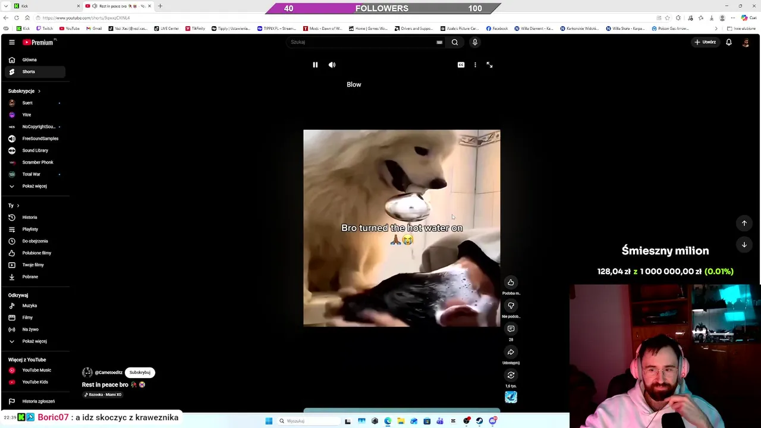The width and height of the screenshot is (761, 428).
Task: Open the Facebook bookmark
Action: click(497, 29)
